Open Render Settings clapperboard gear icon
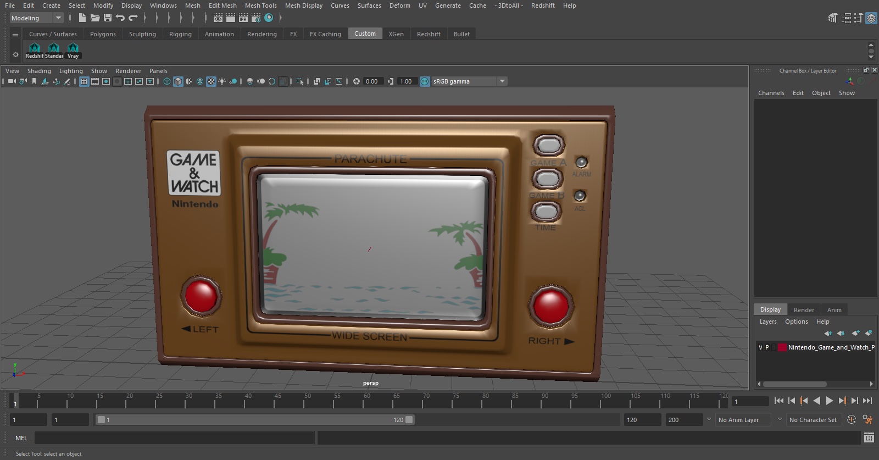 click(x=256, y=18)
